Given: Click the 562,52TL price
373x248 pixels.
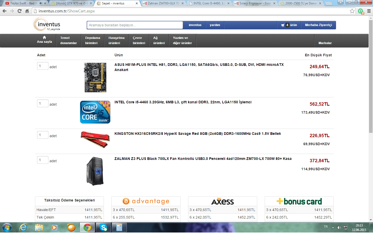Looking at the screenshot, I should click(320, 104).
